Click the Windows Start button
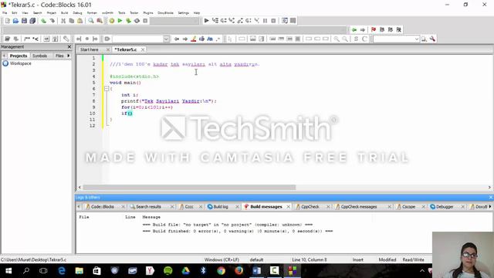 (x=8, y=271)
